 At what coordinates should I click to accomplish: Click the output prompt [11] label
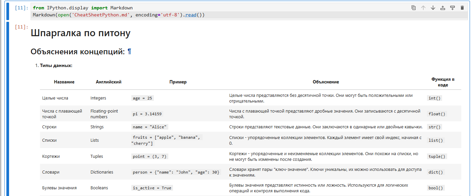[22, 27]
